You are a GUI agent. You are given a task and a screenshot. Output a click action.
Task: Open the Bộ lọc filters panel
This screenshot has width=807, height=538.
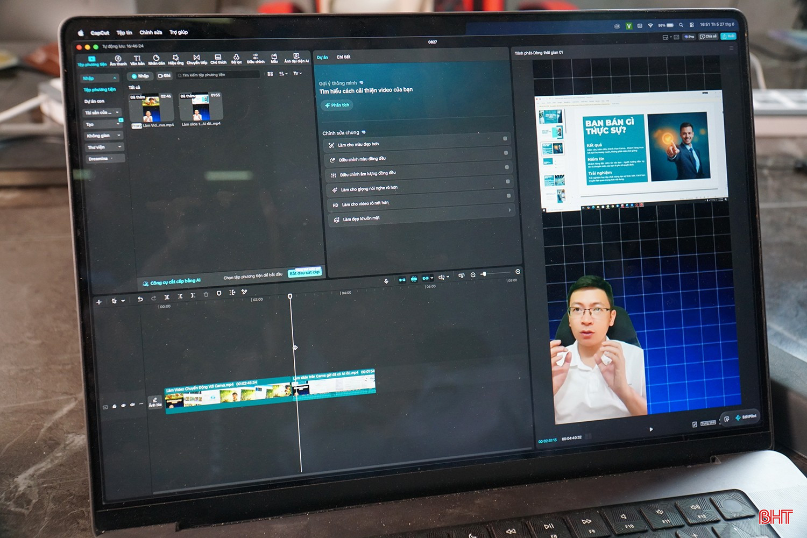236,59
